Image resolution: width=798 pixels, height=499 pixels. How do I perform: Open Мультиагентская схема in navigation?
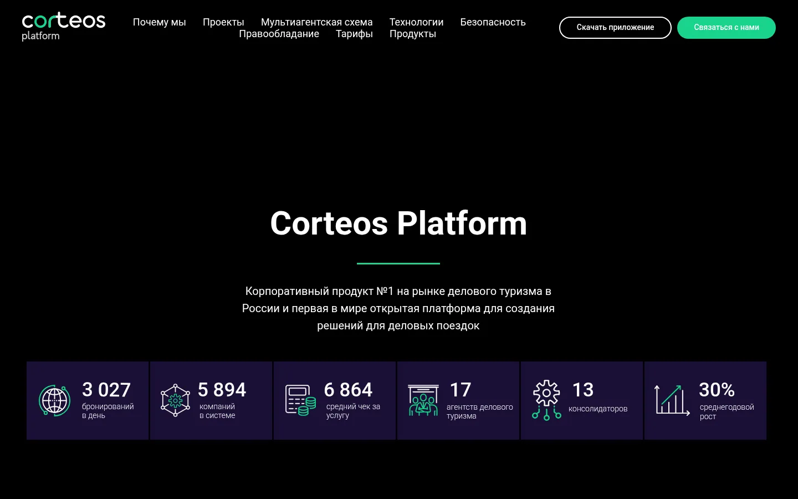click(x=317, y=22)
